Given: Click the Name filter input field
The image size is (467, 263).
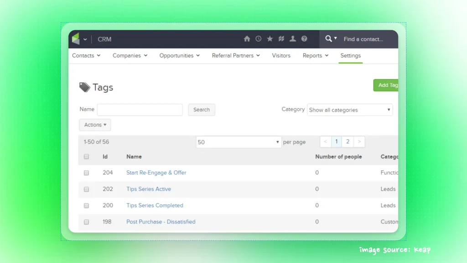Looking at the screenshot, I should point(140,110).
